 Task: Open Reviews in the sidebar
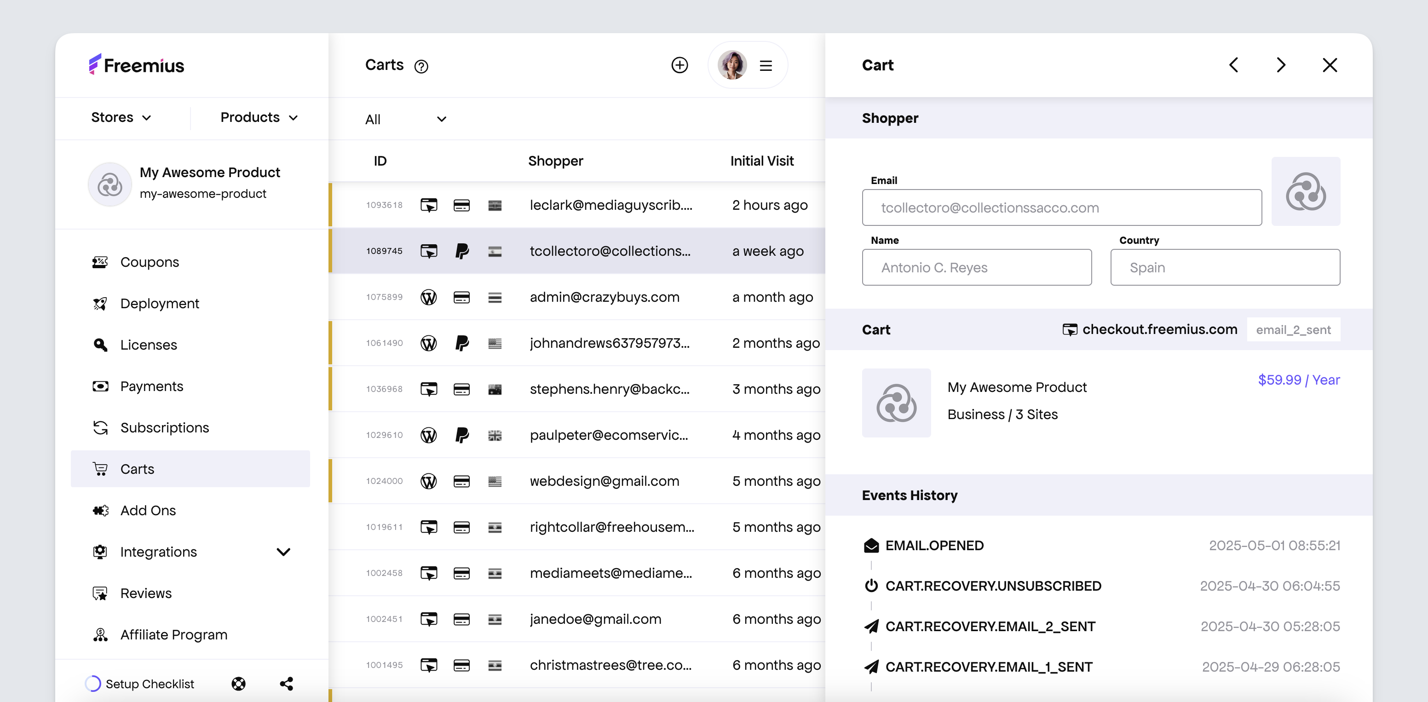tap(190, 593)
